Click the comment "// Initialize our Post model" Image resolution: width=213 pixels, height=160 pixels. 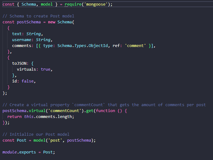[x=36, y=134]
